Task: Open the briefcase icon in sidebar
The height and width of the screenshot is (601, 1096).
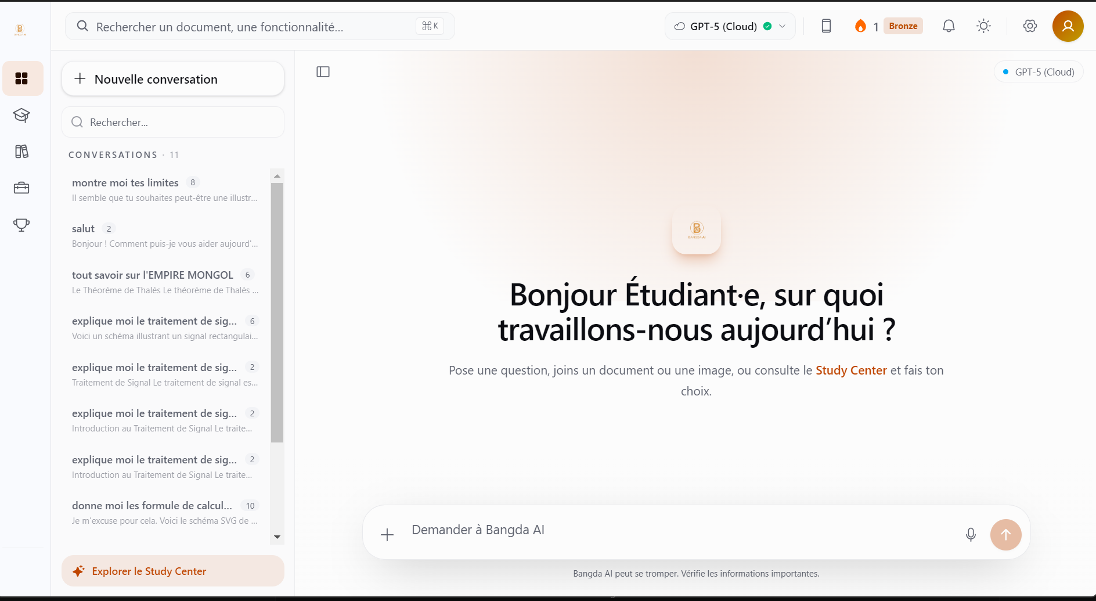Action: pos(21,188)
